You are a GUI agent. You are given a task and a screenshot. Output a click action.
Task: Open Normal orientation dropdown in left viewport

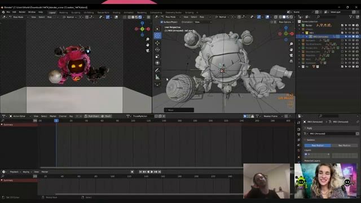[x=69, y=17]
